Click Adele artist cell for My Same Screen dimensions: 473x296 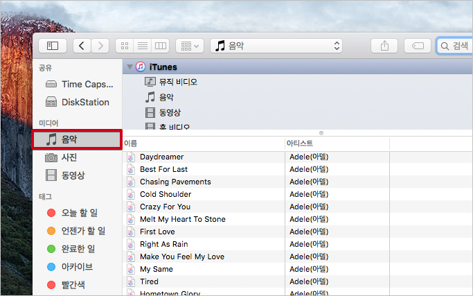pyautogui.click(x=309, y=269)
